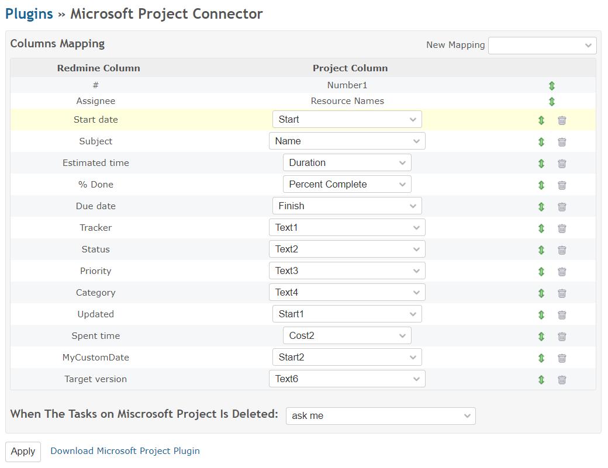The height and width of the screenshot is (468, 608).
Task: Click reorder arrows for Tracker row
Action: coord(541,228)
